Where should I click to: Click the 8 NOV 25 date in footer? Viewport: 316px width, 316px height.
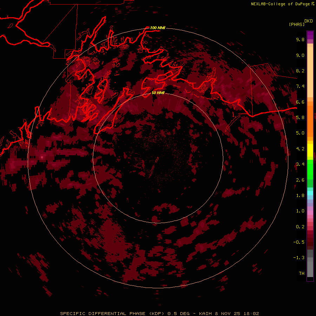[x=228, y=314]
